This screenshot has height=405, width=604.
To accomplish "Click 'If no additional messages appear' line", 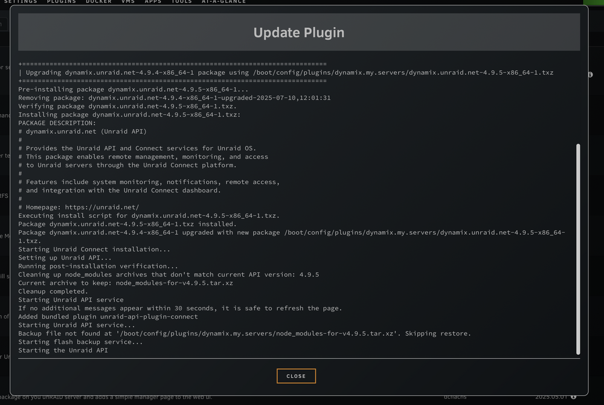I will pyautogui.click(x=180, y=308).
